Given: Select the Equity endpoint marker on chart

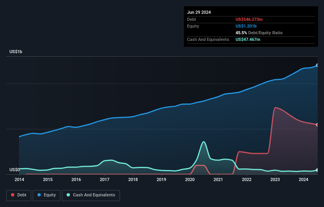Looking at the screenshot, I should click(x=317, y=65).
